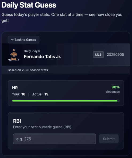
Task: Open Fernando Tatis Jr. player avatar
Action: click(x=14, y=55)
